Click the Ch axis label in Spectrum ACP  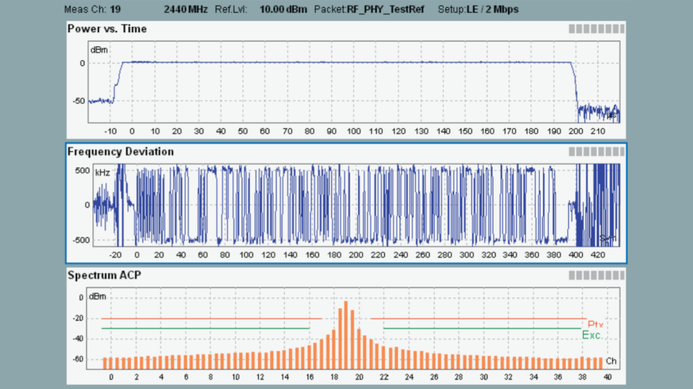611,361
